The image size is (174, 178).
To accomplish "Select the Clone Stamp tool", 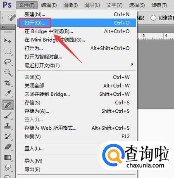I will (x=7, y=126).
